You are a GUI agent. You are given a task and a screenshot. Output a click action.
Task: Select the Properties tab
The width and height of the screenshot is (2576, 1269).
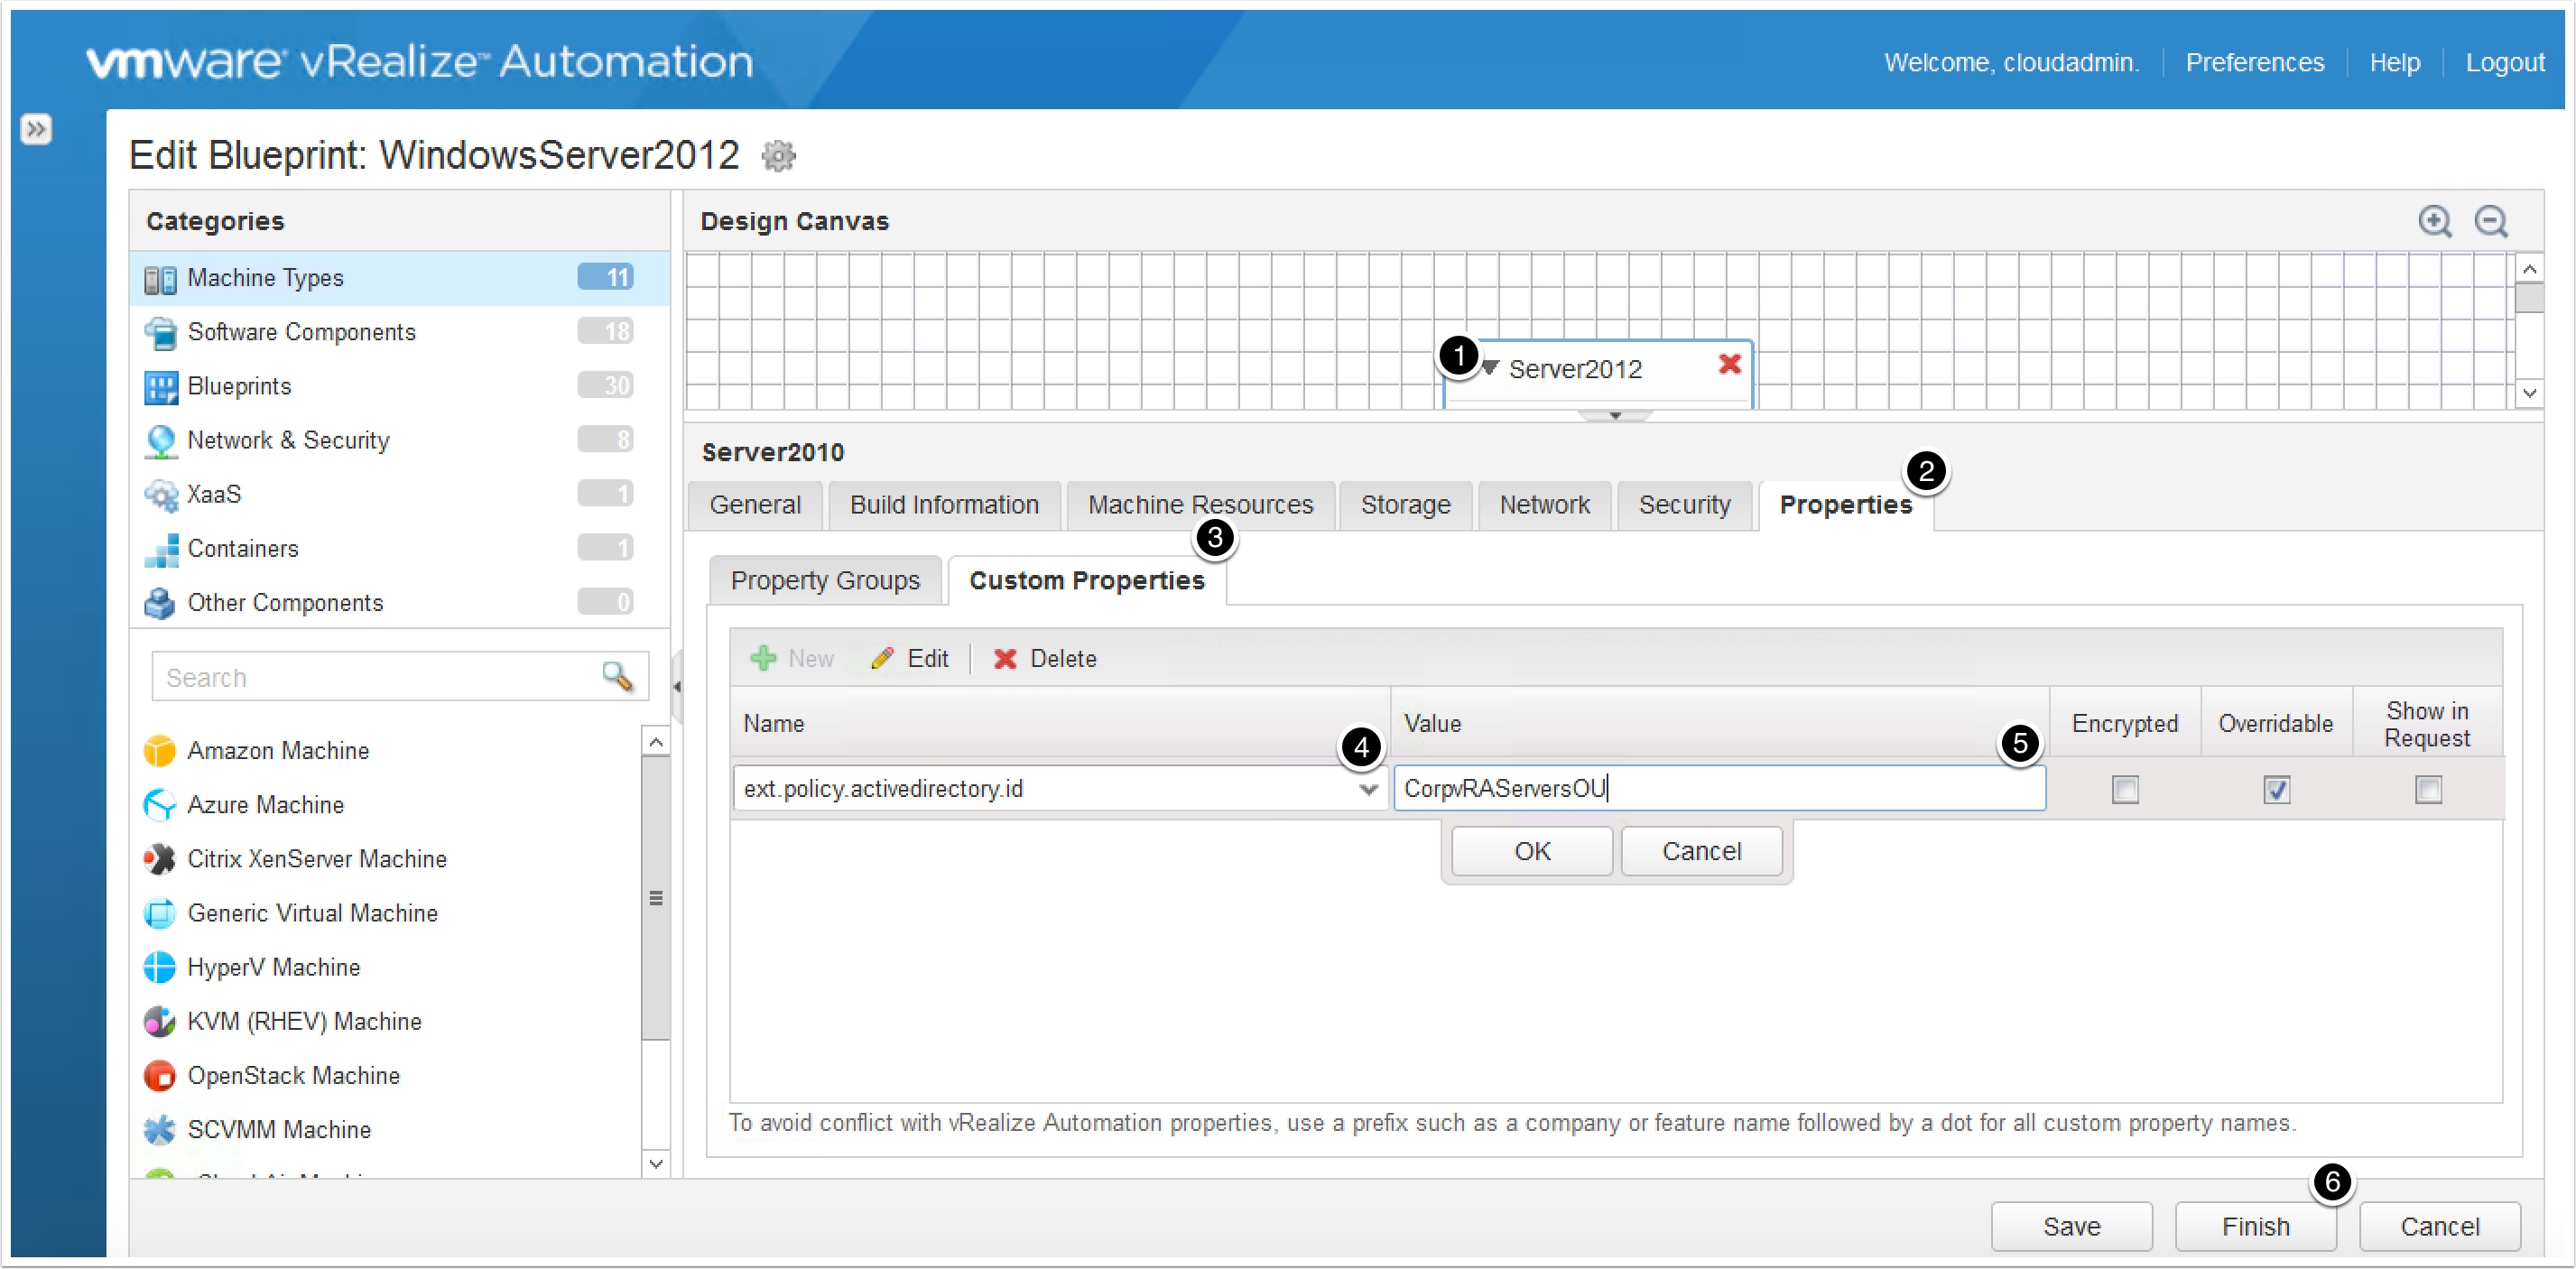(1845, 505)
